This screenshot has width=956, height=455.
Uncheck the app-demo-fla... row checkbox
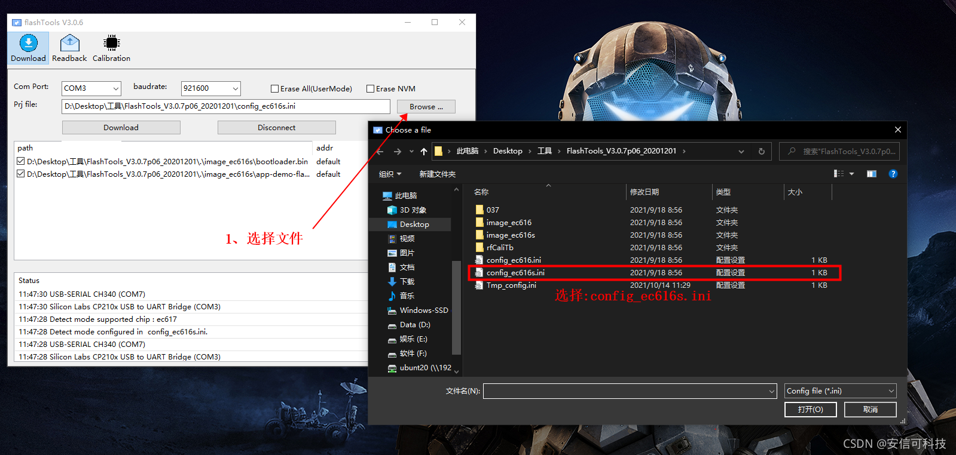(x=21, y=174)
